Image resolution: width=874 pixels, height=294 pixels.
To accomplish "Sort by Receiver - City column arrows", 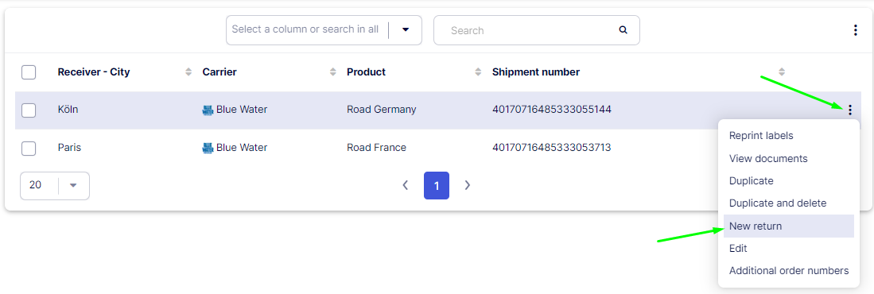I will 188,72.
